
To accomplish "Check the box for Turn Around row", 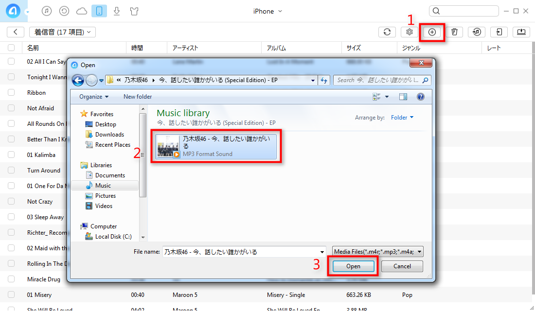I will (x=11, y=170).
